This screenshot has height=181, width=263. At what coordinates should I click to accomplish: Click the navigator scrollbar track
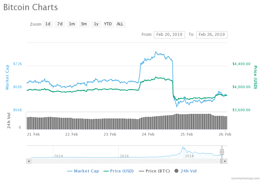click(126, 161)
